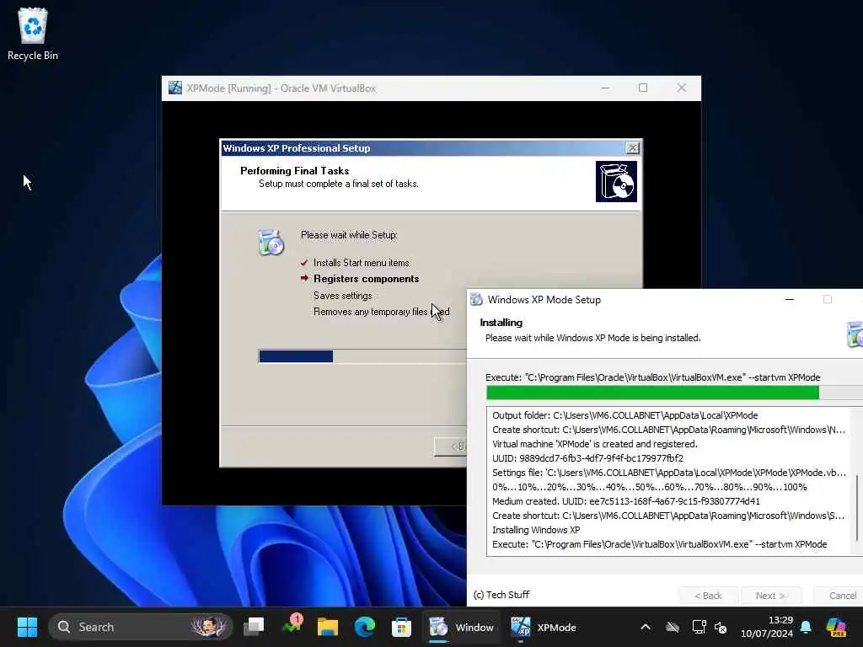This screenshot has width=863, height=647.
Task: Minimize the XPMode VirtualBox window
Action: (605, 88)
